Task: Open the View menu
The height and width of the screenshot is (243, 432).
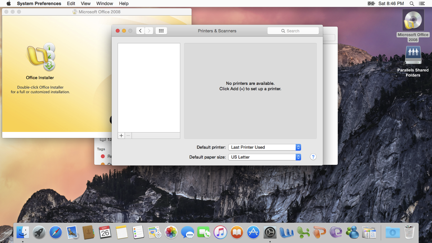Action: (x=86, y=4)
